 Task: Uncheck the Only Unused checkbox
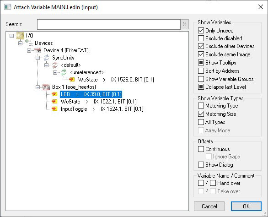pyautogui.click(x=201, y=31)
